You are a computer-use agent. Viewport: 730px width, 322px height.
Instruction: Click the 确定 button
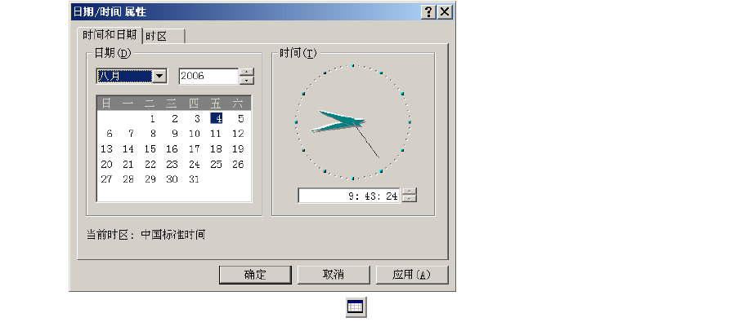(255, 275)
